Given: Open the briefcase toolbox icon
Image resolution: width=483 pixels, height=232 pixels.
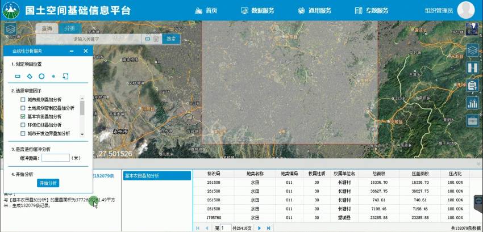Looking at the screenshot, I should click(x=472, y=120).
